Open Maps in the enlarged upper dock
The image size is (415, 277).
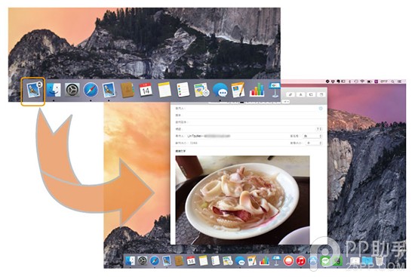coord(201,90)
